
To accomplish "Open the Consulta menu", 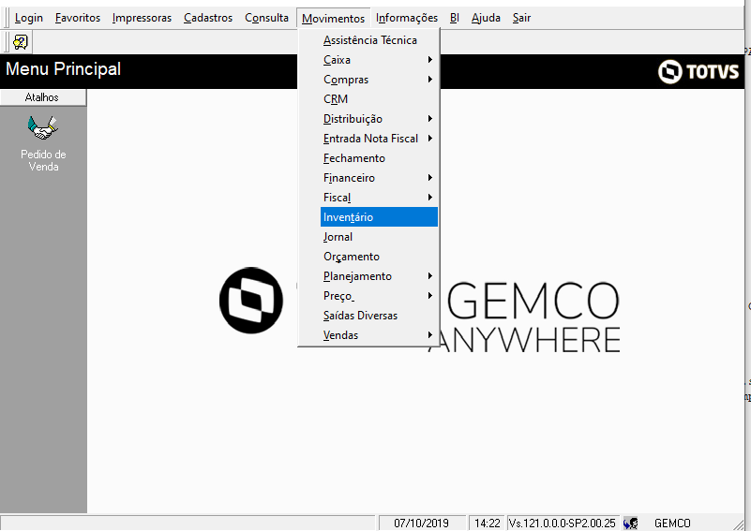I will coord(267,18).
